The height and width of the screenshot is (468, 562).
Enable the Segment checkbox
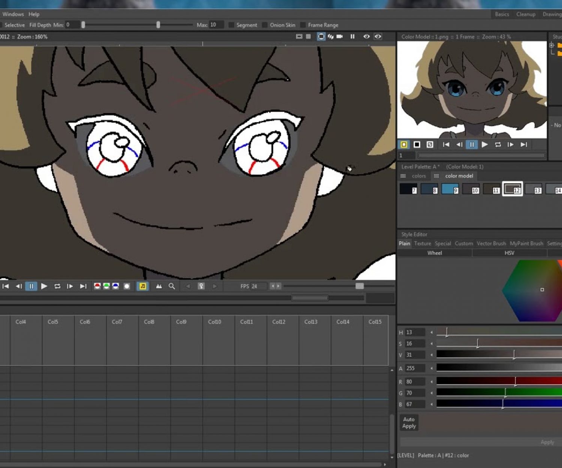click(232, 25)
